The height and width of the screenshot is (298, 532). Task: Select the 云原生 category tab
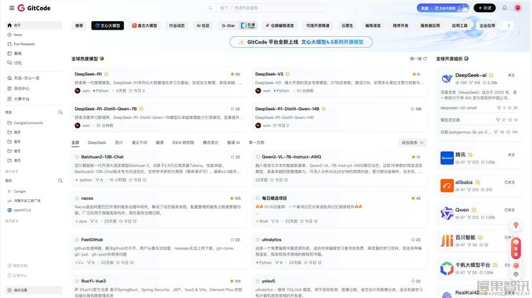pyautogui.click(x=347, y=25)
